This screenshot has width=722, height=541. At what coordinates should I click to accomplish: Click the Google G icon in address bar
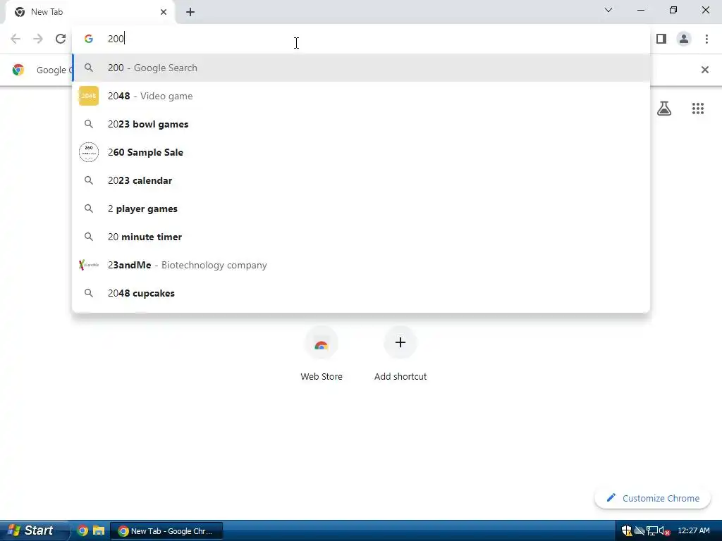click(89, 39)
